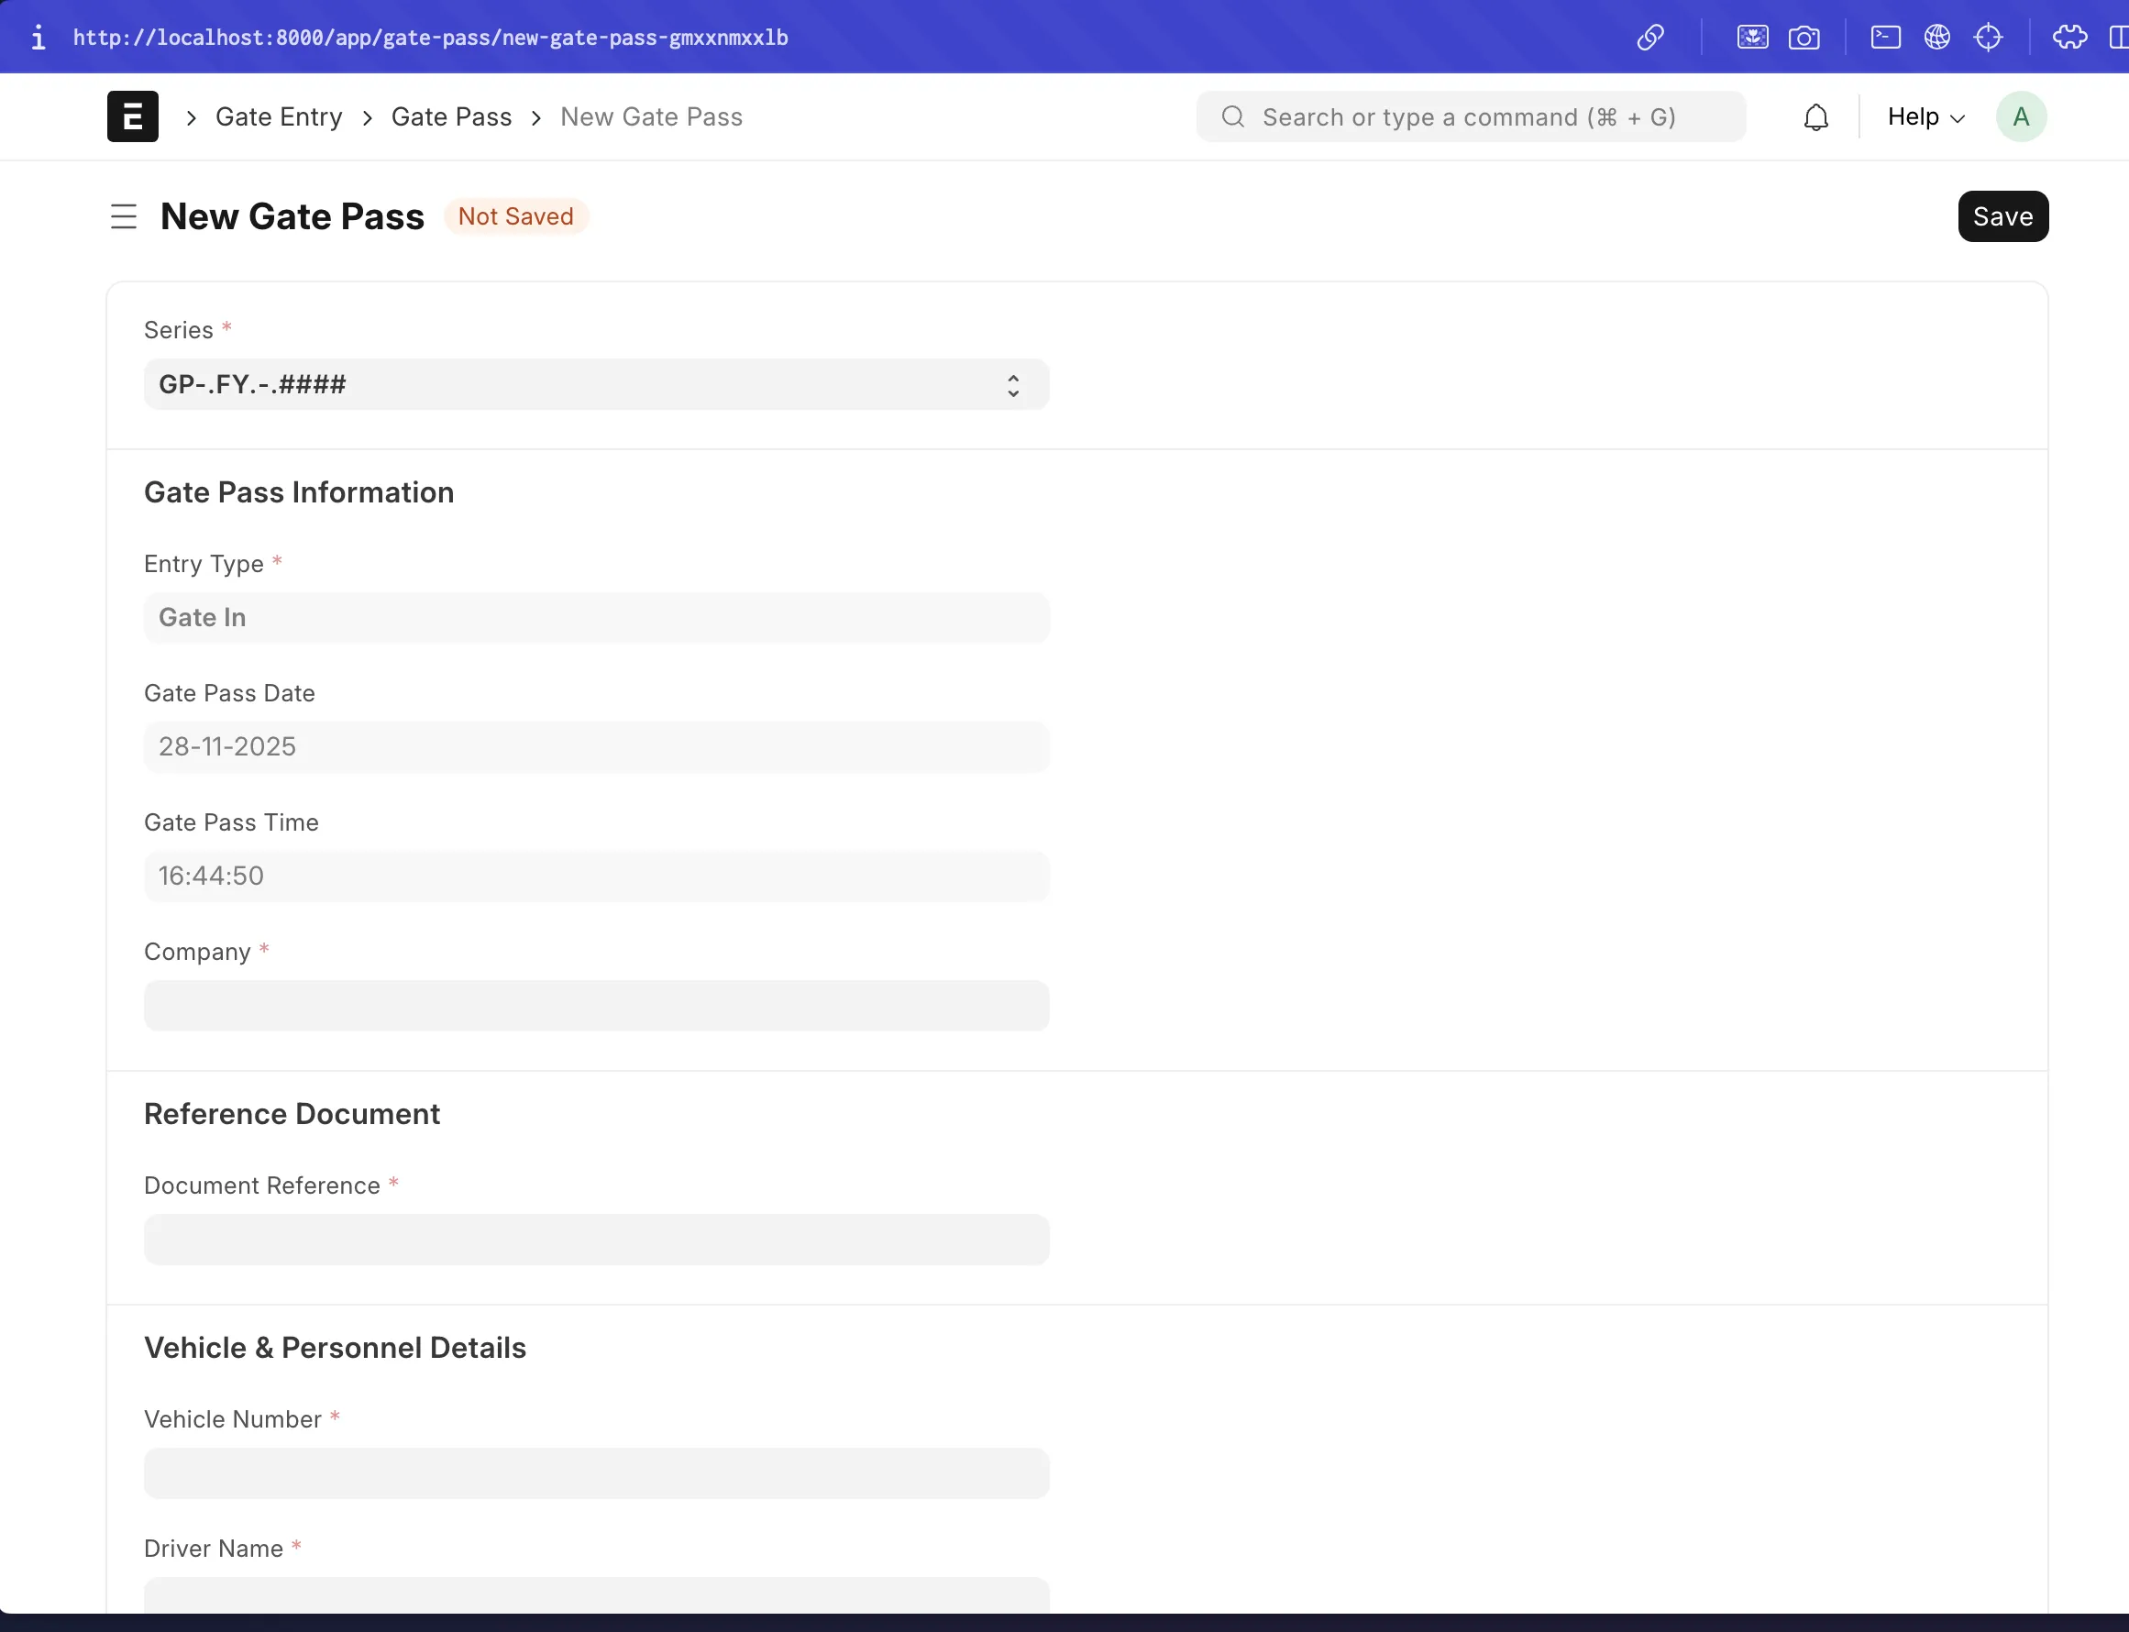Click the Document Reference field
The height and width of the screenshot is (1632, 2129).
[x=595, y=1240]
